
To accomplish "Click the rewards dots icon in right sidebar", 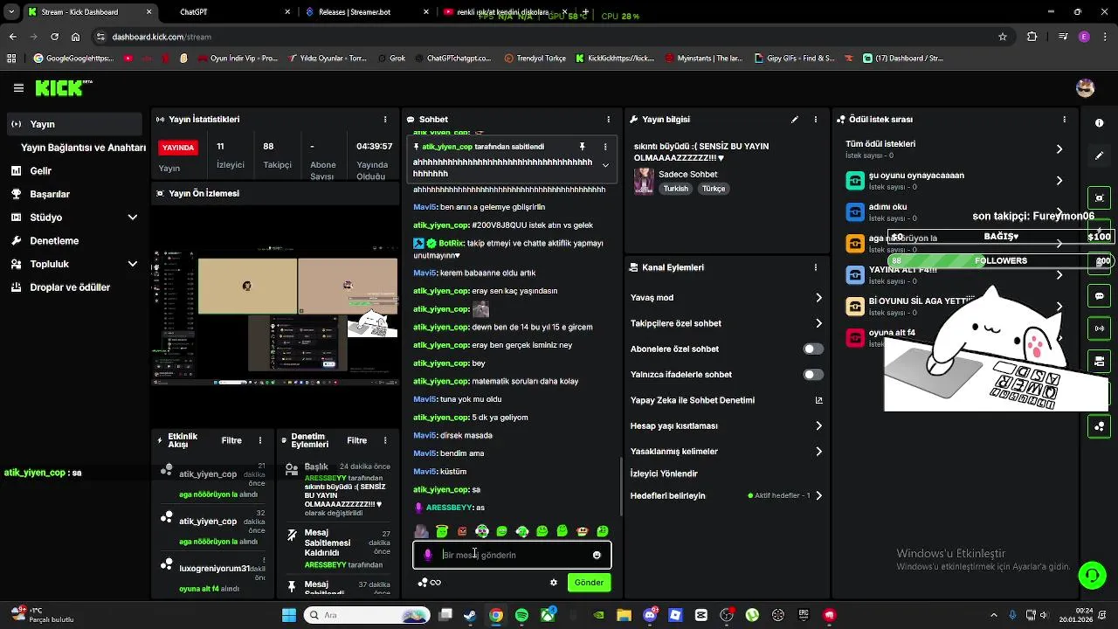I will (x=1100, y=426).
